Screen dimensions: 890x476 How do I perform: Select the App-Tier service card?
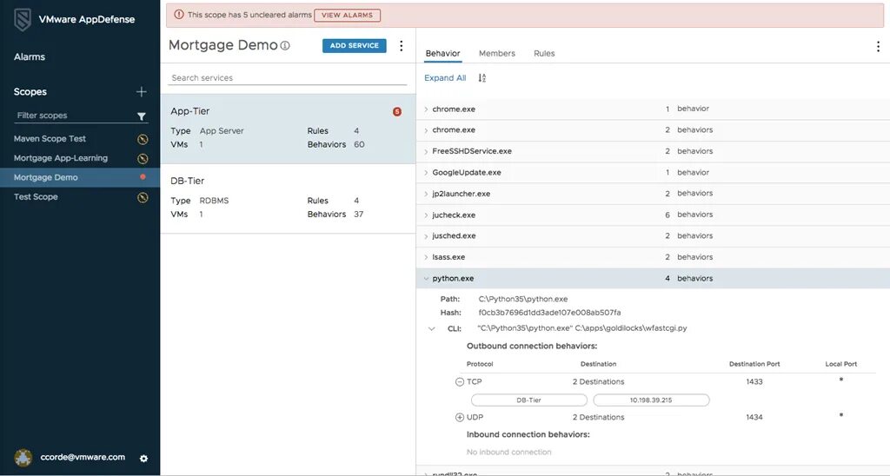288,129
